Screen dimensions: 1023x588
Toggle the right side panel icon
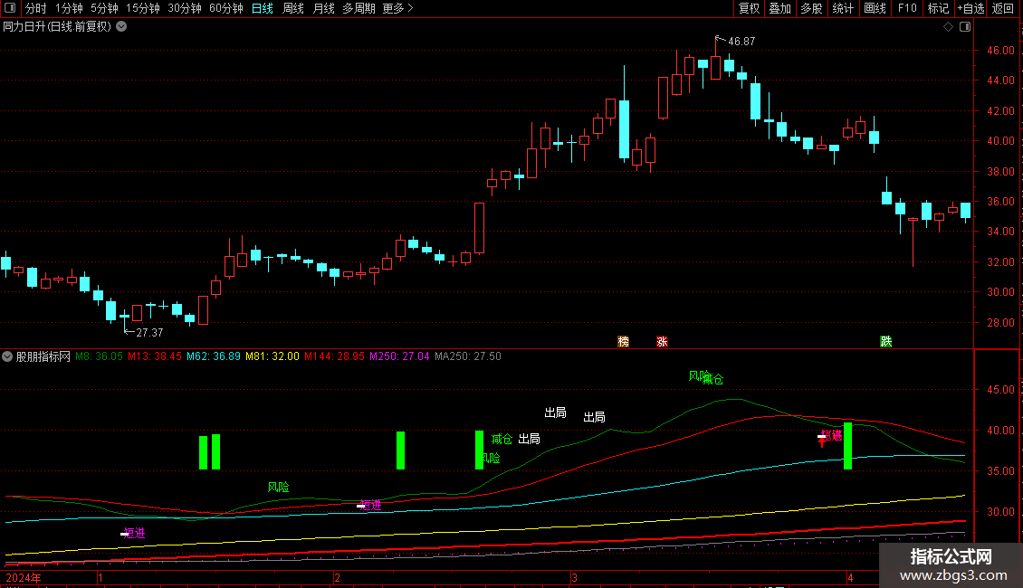click(965, 27)
